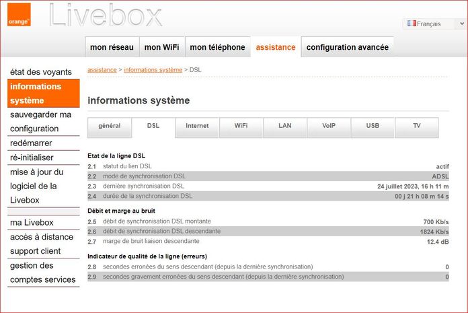The height and width of the screenshot is (313, 468).
Task: Click the Livebox title logo
Action: [x=106, y=15]
